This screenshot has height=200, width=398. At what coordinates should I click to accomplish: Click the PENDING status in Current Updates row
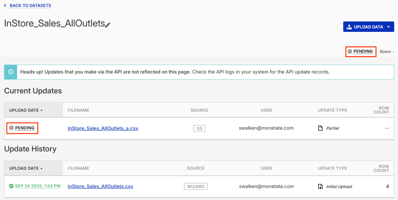(x=25, y=128)
